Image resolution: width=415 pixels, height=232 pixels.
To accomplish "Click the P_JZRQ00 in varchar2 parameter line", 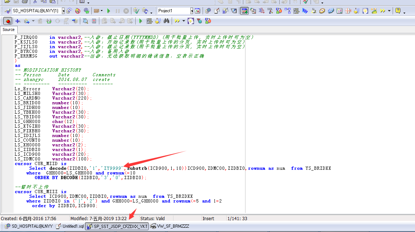I will (134, 37).
